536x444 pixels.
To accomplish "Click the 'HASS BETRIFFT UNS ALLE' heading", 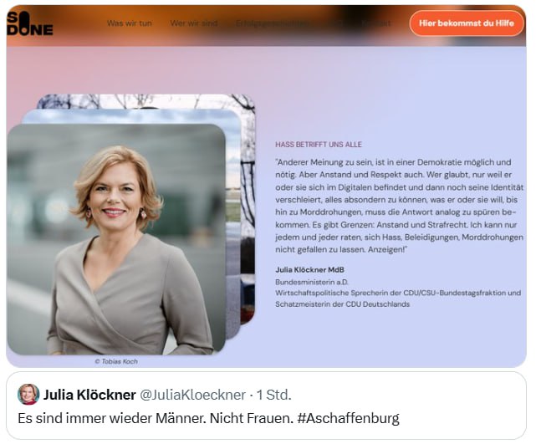I will [319, 145].
